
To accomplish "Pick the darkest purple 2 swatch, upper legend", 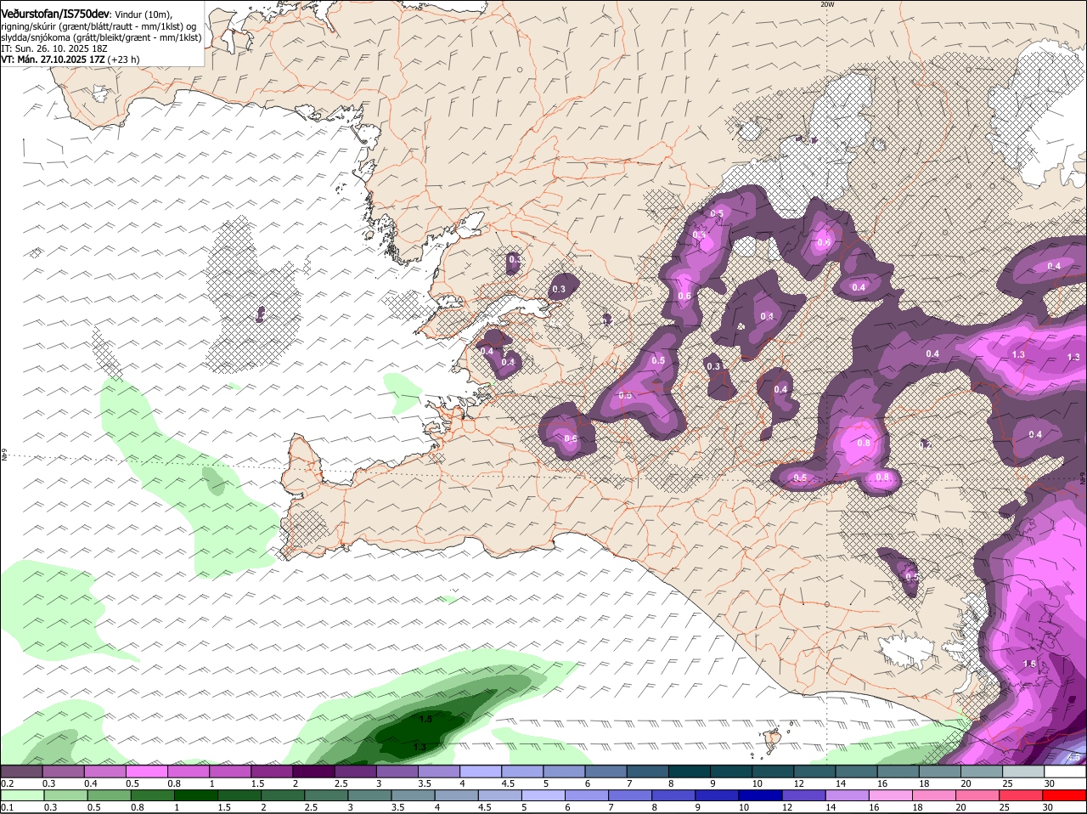I will pos(313,771).
